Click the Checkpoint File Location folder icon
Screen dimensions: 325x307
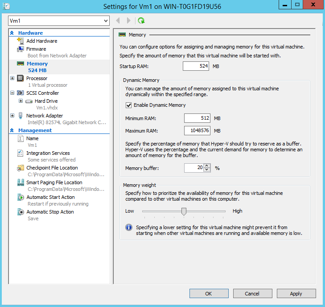pos(21,168)
